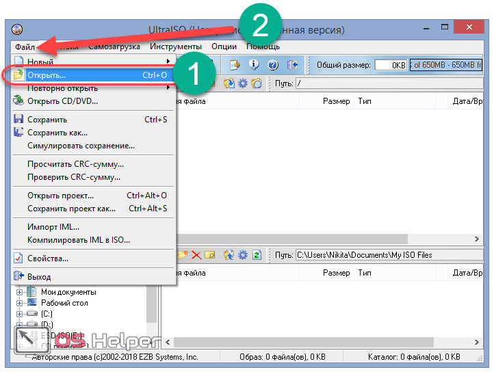Image resolution: width=494 pixels, height=372 pixels.
Task: Click the exit door toolbar icon
Action: (292, 65)
